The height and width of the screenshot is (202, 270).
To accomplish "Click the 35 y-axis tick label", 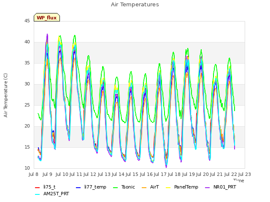I will (27, 63).
